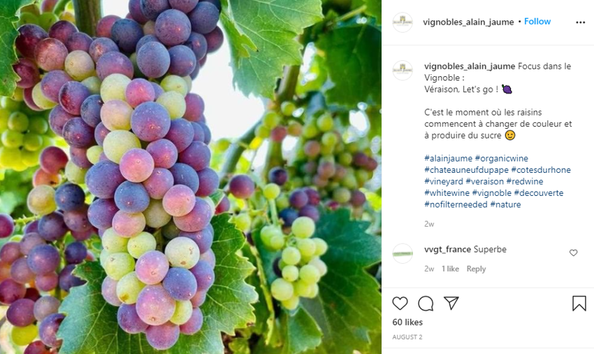
Task: Save post with bookmark icon
Action: pos(579,303)
